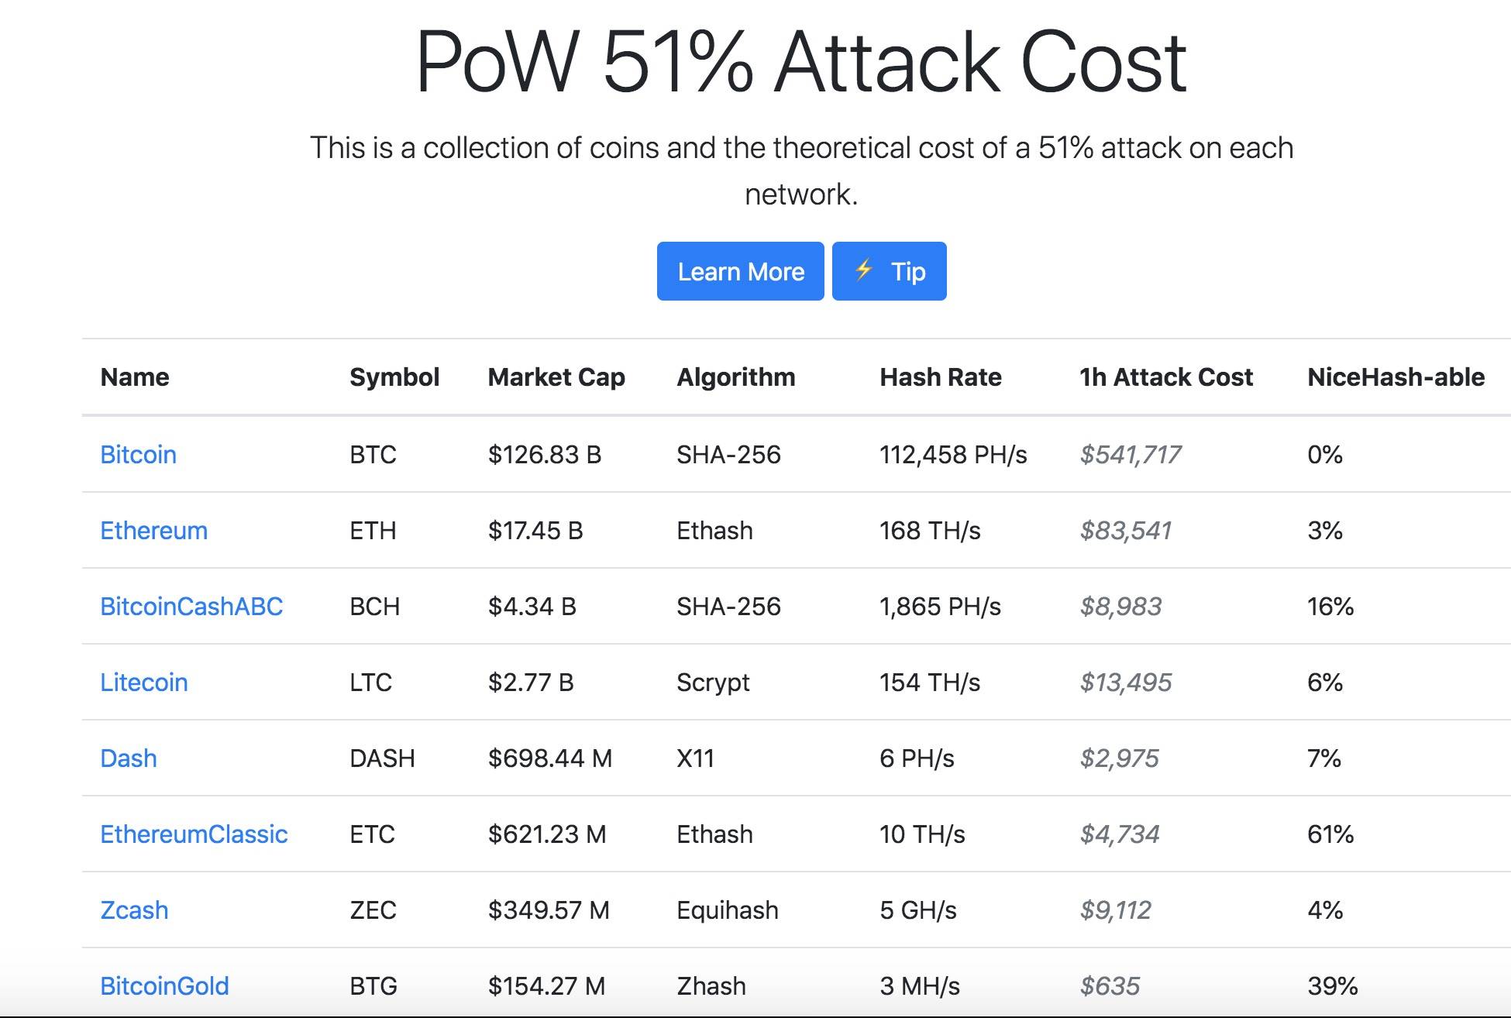Click the Tip button
Viewport: 1511px width, 1018px height.
pyautogui.click(x=889, y=271)
